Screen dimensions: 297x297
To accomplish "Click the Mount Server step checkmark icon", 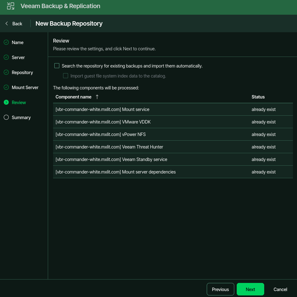I will click(6, 87).
